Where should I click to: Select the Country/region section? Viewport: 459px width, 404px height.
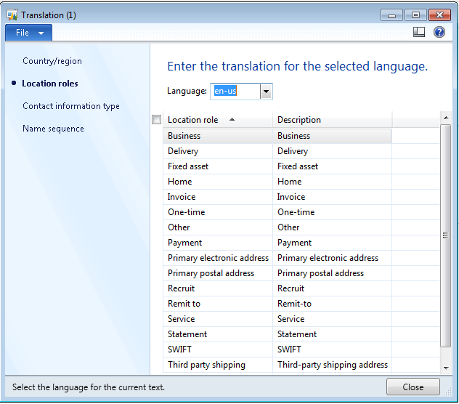pyautogui.click(x=52, y=61)
